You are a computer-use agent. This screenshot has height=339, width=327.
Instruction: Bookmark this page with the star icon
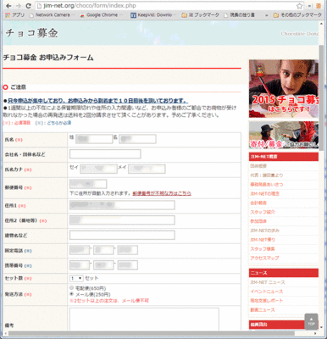click(x=300, y=6)
